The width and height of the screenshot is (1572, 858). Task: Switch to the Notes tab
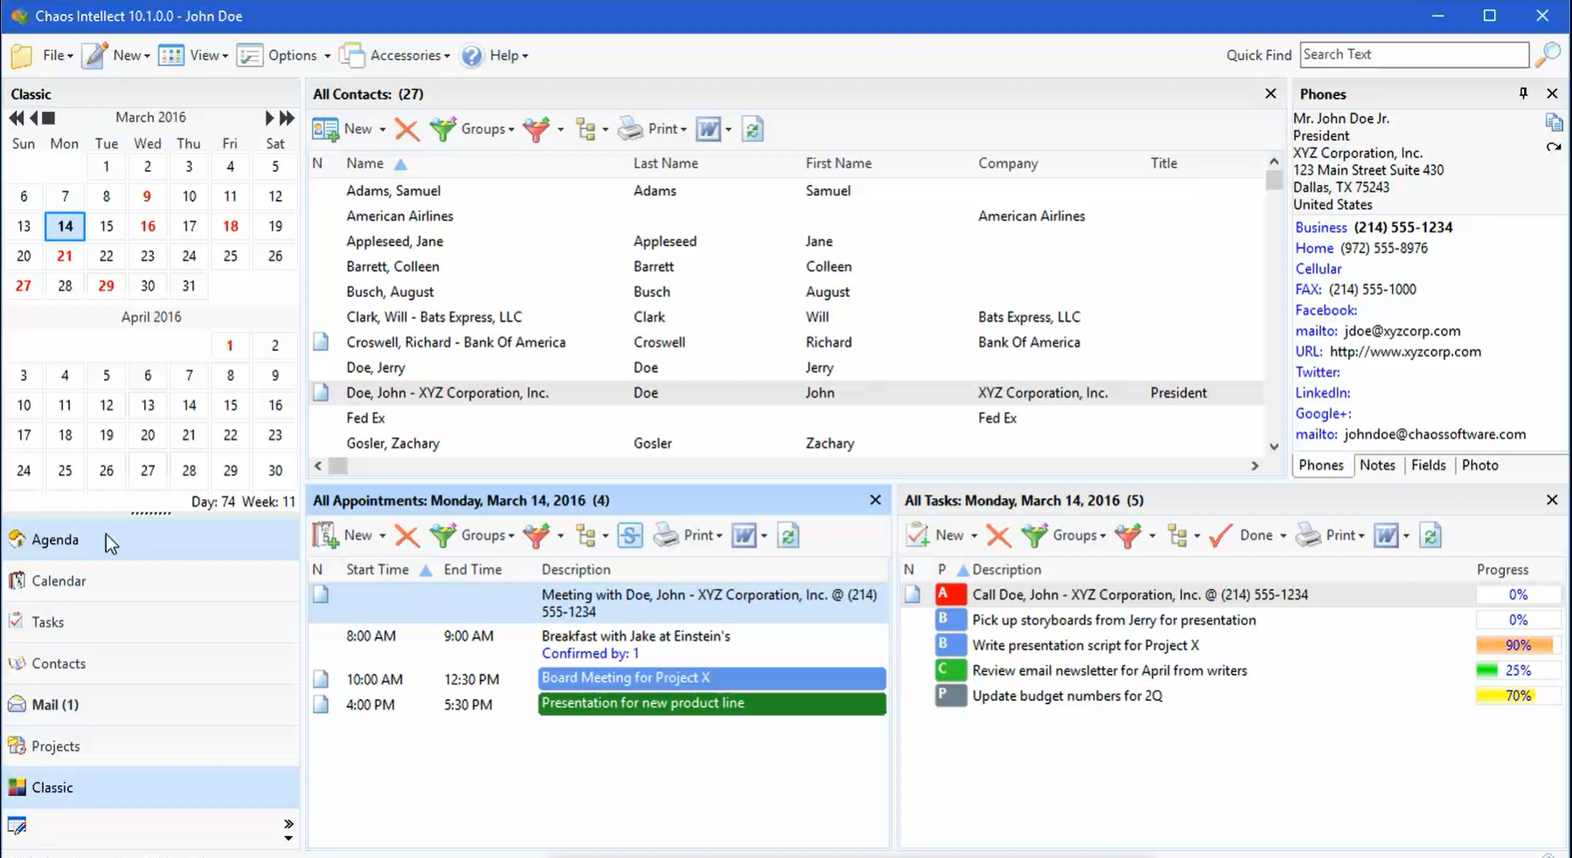(1377, 465)
